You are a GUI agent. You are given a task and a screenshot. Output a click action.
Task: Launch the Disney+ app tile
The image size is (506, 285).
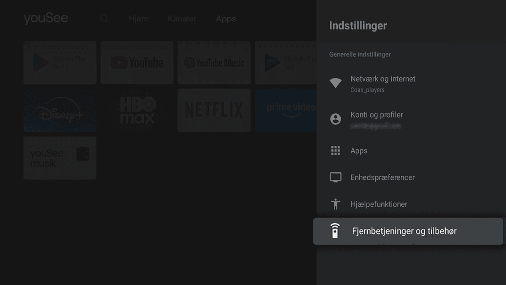coord(60,110)
